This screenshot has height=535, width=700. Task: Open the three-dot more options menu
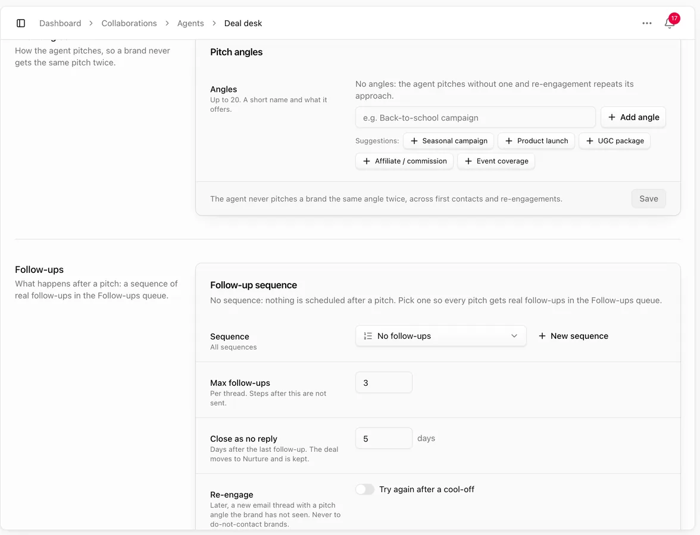click(x=647, y=23)
